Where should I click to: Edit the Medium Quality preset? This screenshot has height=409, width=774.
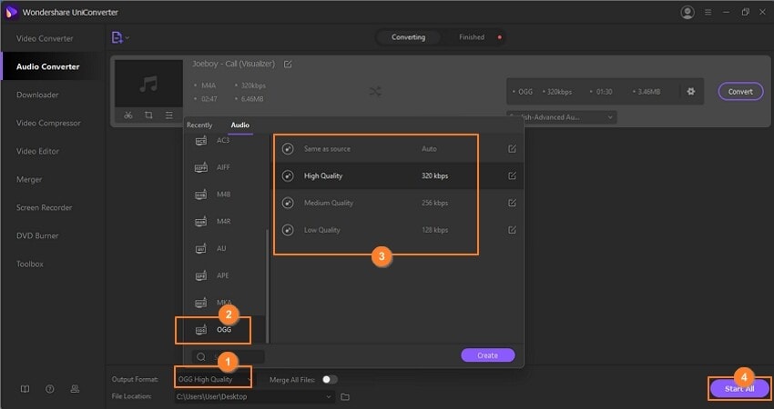click(x=512, y=203)
